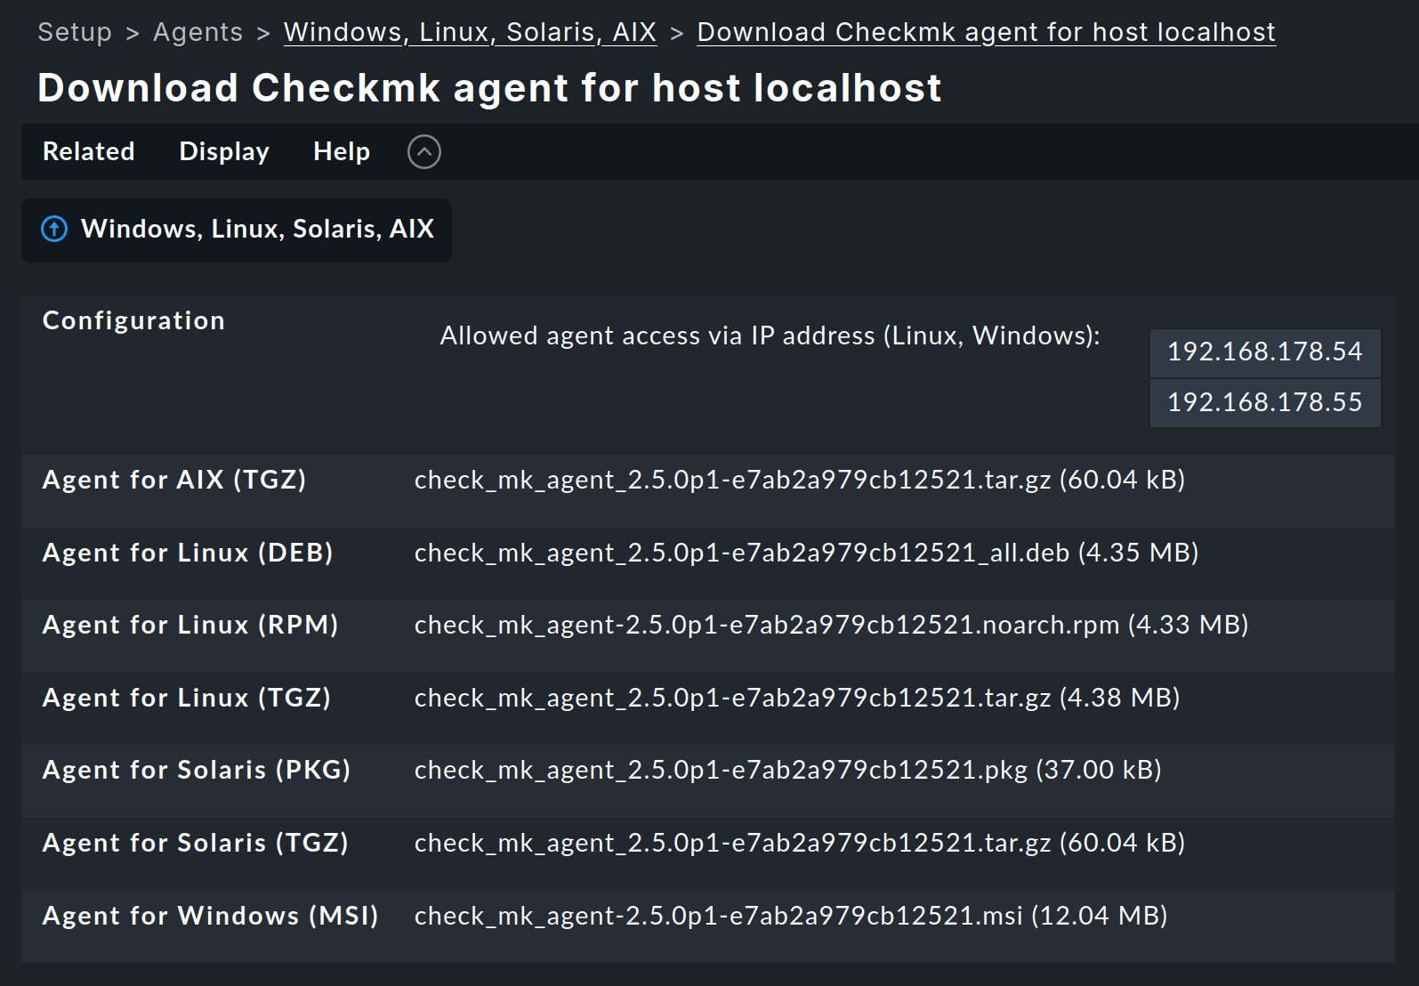Open the Related menu
The width and height of the screenshot is (1419, 986).
click(88, 152)
